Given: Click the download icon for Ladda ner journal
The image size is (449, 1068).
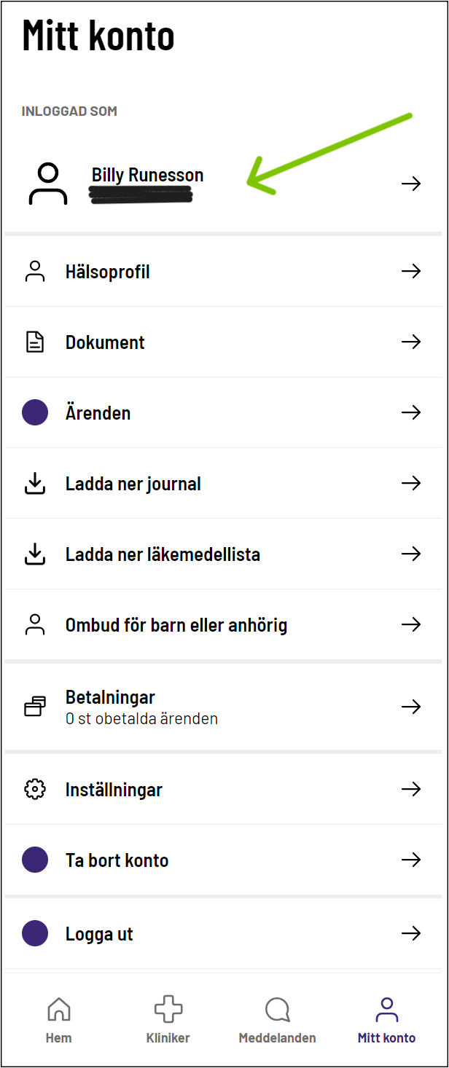Looking at the screenshot, I should click(x=34, y=483).
